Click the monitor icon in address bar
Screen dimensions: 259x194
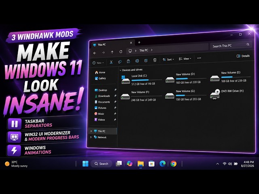pyautogui.click(x=130, y=51)
